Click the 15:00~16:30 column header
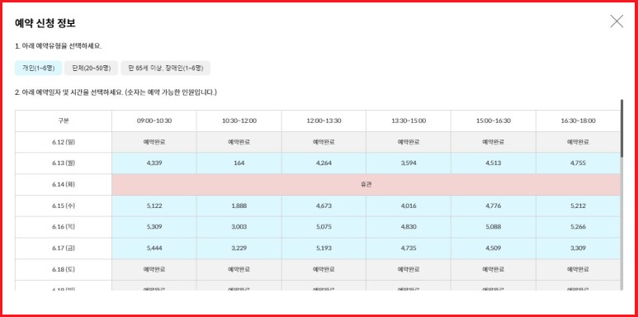The width and height of the screenshot is (638, 317). click(493, 121)
